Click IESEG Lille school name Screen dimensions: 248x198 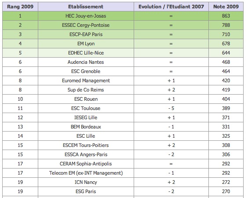[86, 117]
